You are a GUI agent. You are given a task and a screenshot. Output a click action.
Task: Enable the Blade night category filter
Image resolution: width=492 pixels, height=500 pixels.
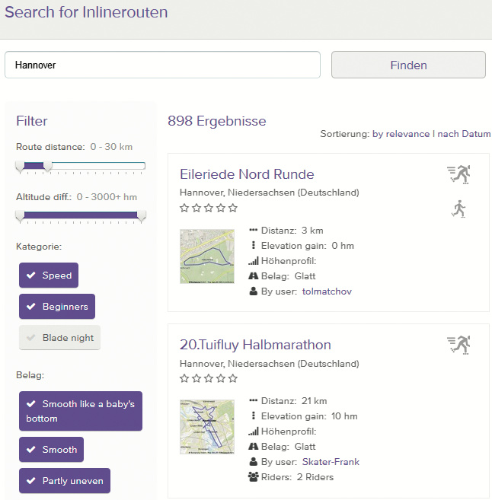[59, 338]
